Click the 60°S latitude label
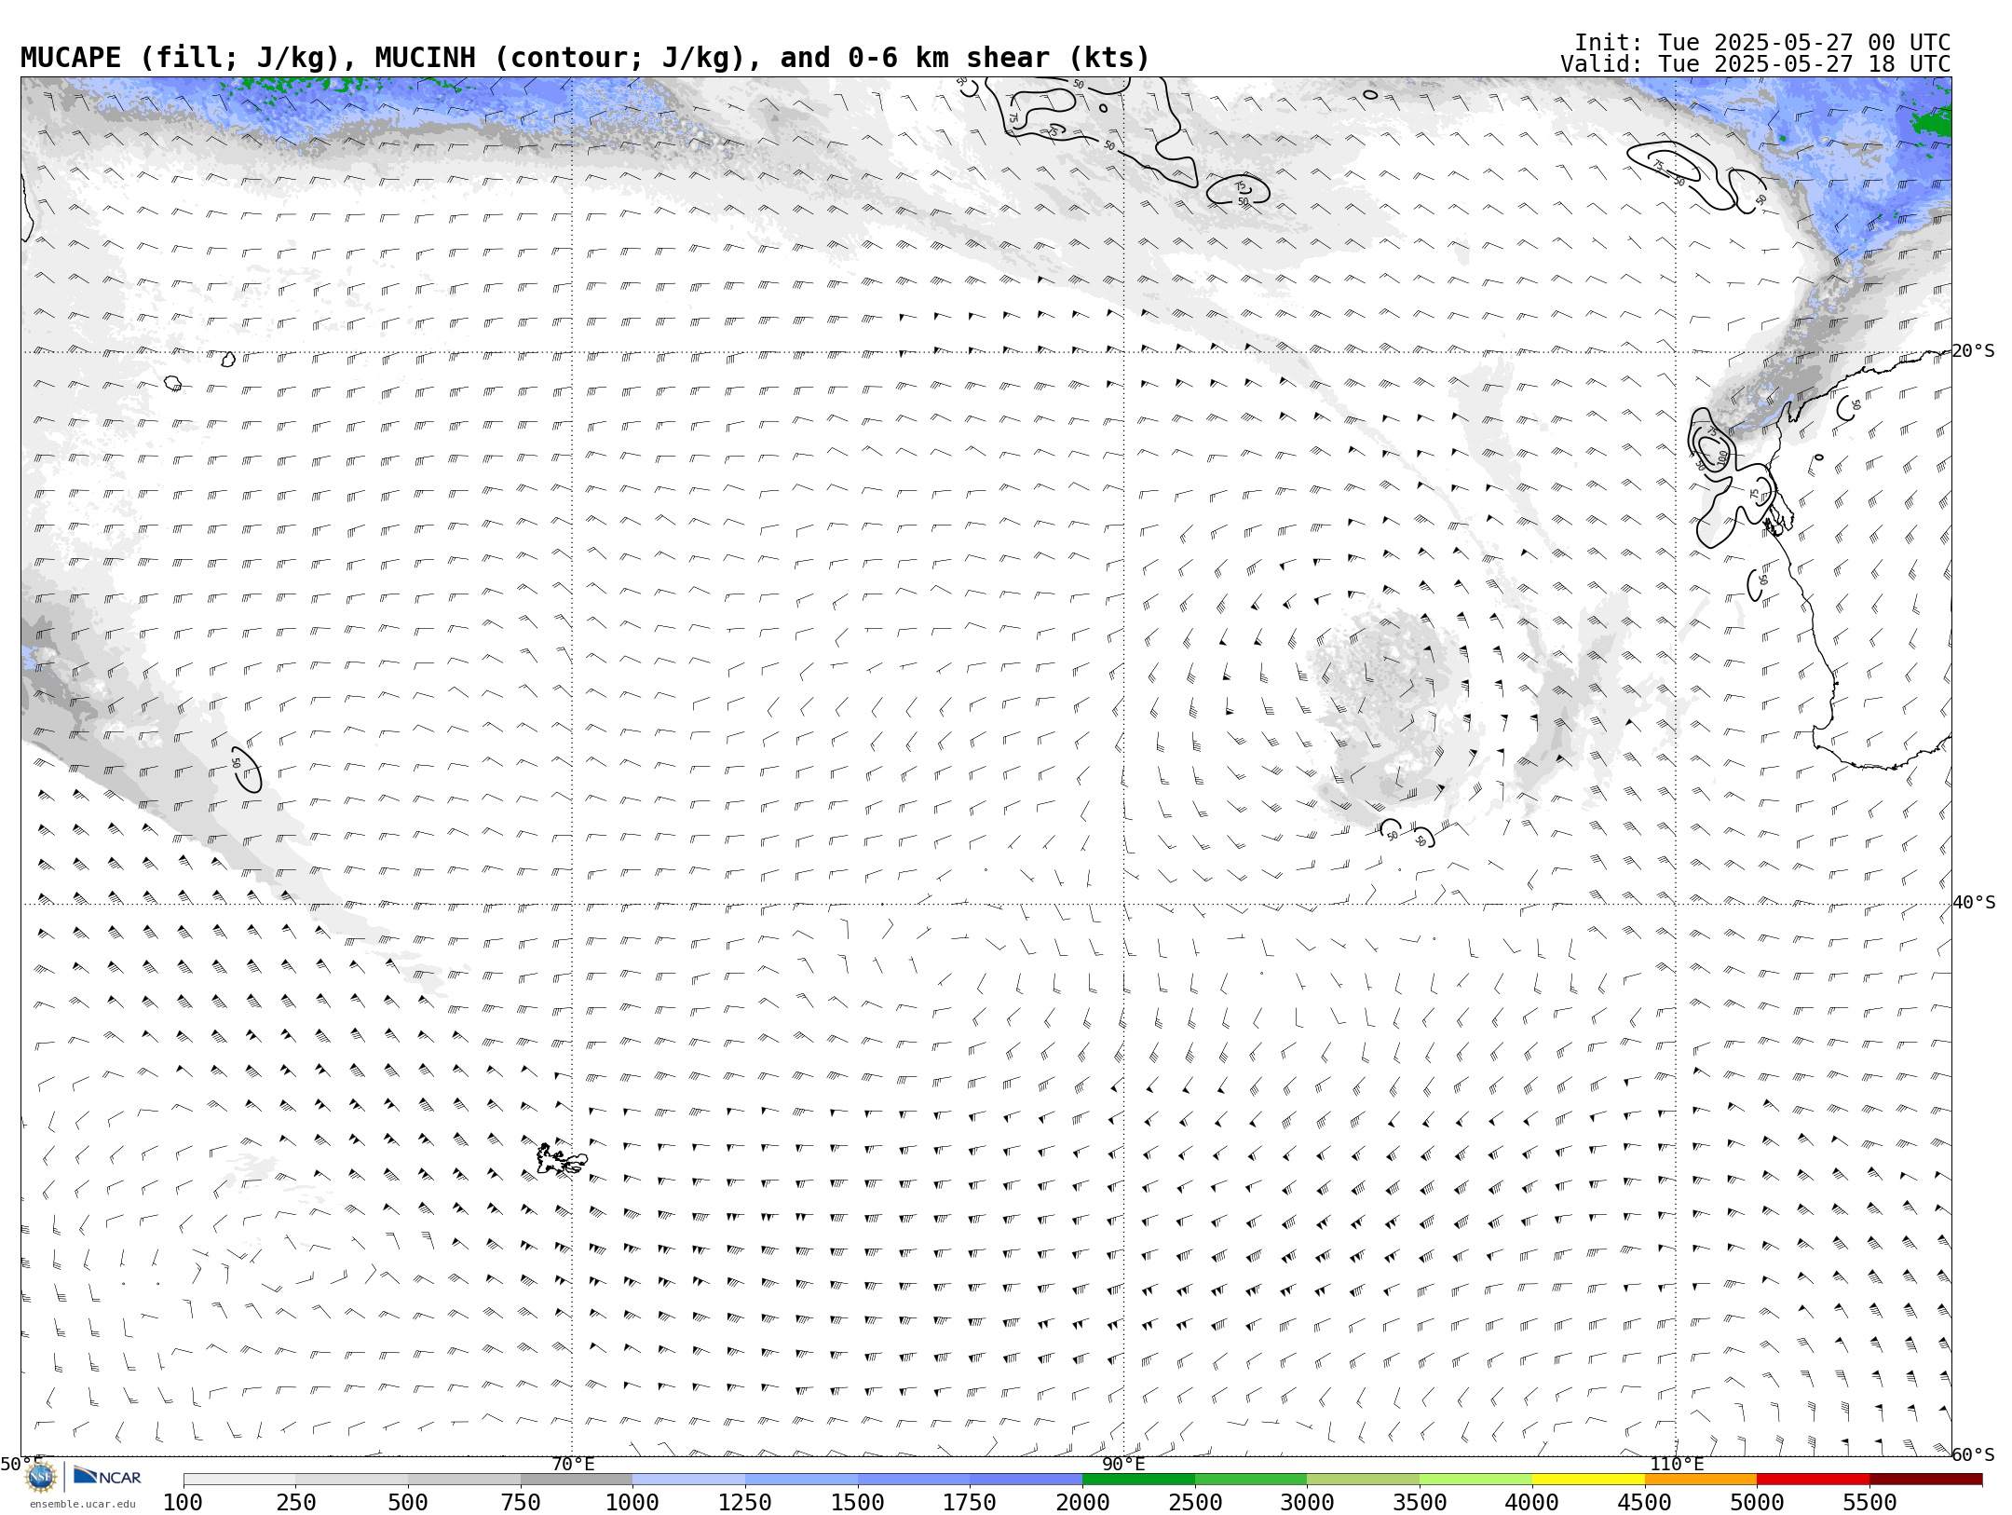Viewport: 2012px width, 1515px height. tap(1974, 1455)
